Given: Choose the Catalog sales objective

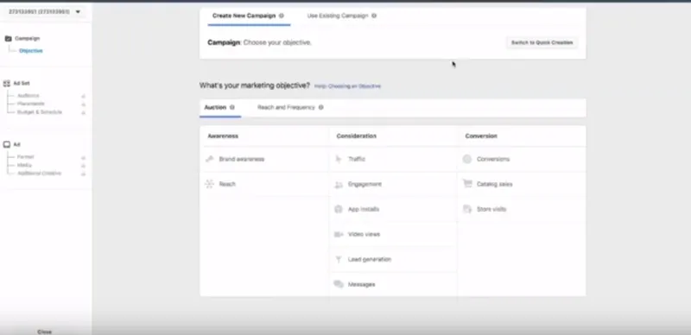Looking at the screenshot, I should [522, 184].
